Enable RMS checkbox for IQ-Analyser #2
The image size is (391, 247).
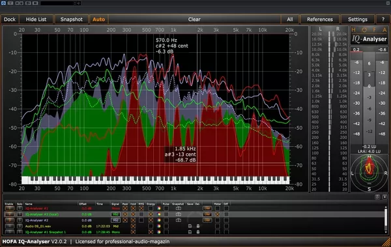pyautogui.click(x=141, y=220)
